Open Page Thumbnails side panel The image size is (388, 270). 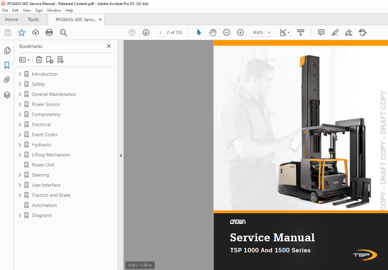click(7, 50)
